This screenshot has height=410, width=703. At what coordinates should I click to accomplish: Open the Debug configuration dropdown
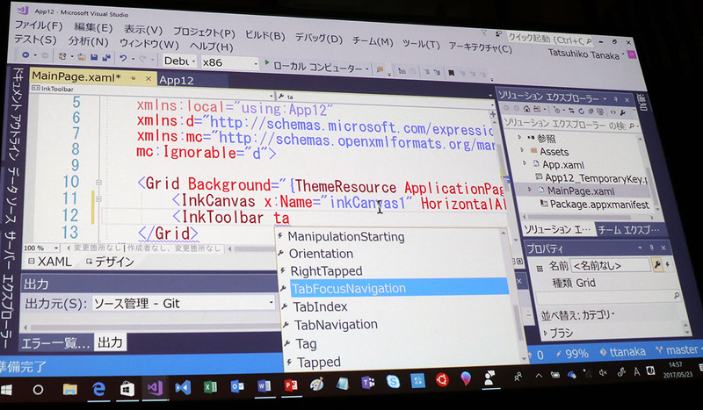tap(179, 61)
